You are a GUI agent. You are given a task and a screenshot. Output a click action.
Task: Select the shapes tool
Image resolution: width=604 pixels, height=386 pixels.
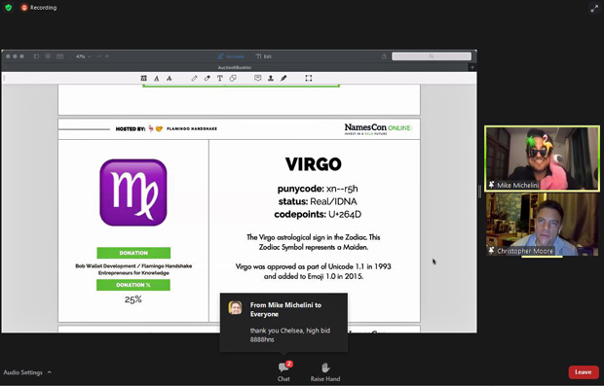point(233,78)
